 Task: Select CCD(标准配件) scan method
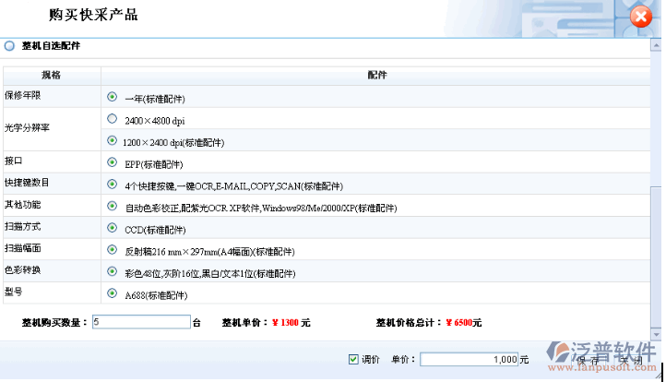click(x=113, y=228)
